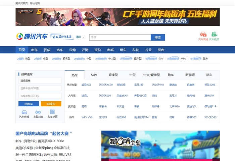Open the 车型对比 comparison icon
235x161 pixels.
pos(38,112)
